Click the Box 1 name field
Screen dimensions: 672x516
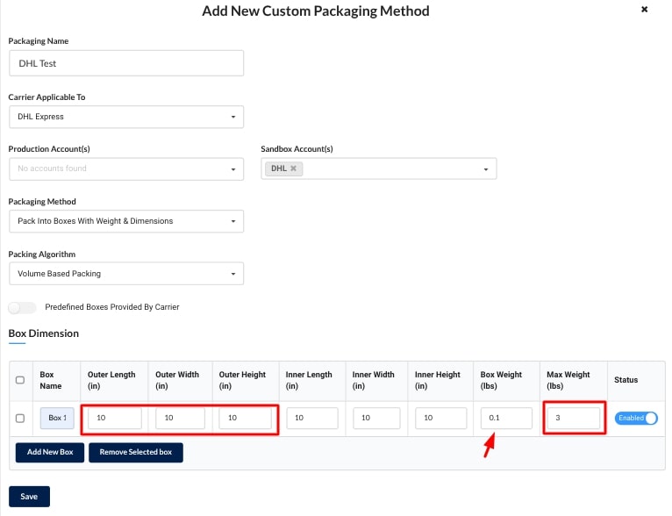click(x=57, y=419)
